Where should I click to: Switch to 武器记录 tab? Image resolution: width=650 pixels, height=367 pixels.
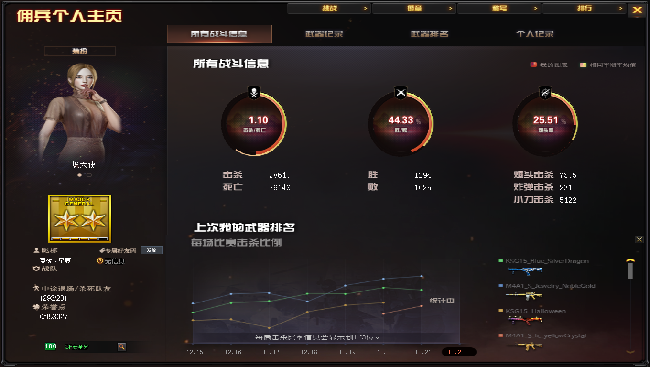tap(324, 34)
